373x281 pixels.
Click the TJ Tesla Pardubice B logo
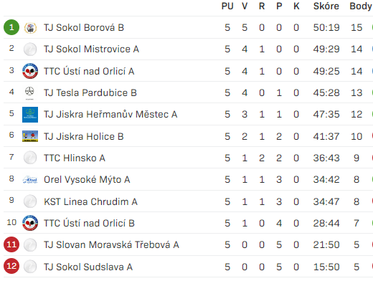point(29,92)
